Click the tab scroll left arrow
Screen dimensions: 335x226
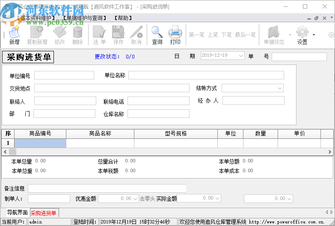(x=326, y=212)
